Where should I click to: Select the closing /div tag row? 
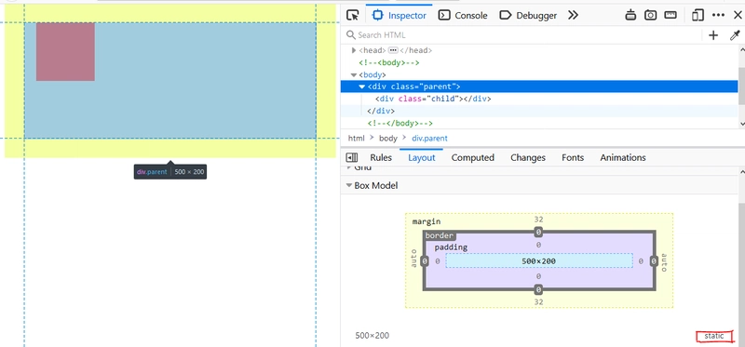click(x=539, y=111)
